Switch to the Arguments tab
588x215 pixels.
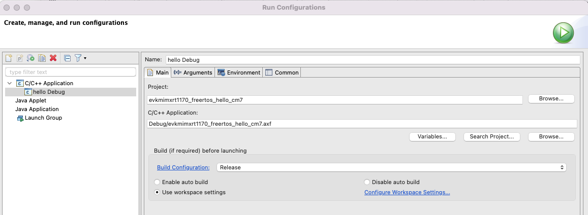(193, 73)
